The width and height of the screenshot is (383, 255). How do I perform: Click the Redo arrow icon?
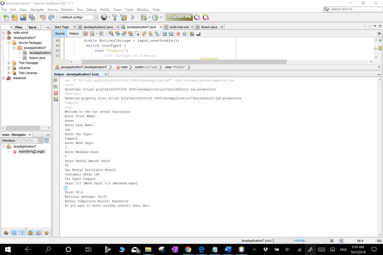tap(51, 17)
